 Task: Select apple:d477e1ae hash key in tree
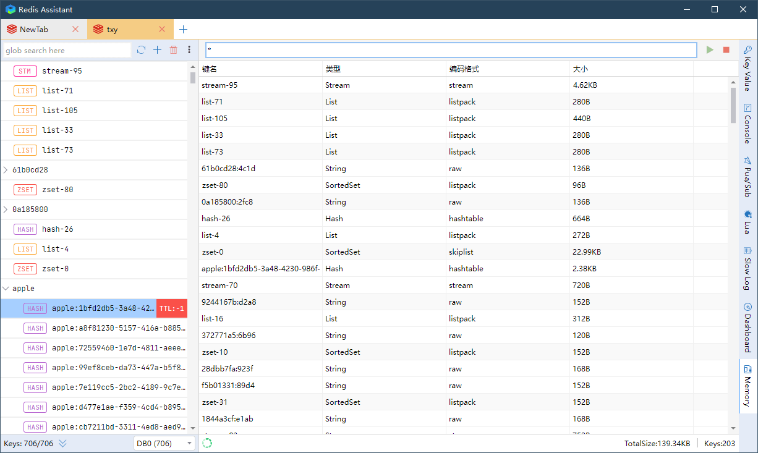pos(94,407)
